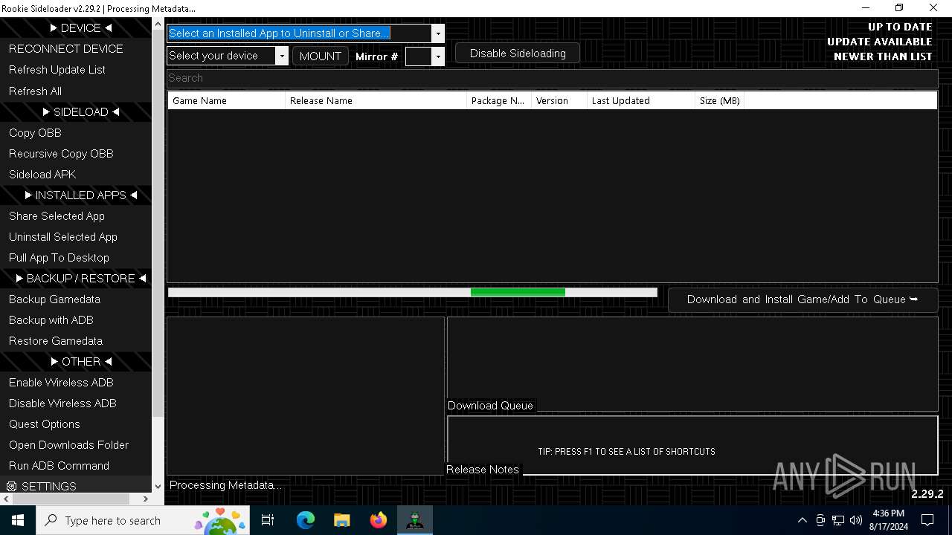This screenshot has width=952, height=535.
Task: Sort by Package Name column
Action: [498, 100]
